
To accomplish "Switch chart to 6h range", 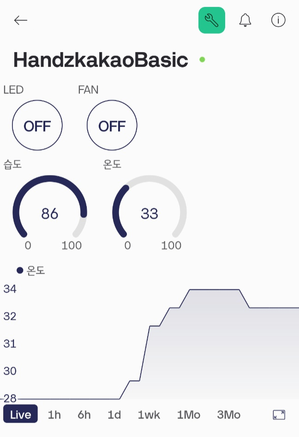I will 84,414.
